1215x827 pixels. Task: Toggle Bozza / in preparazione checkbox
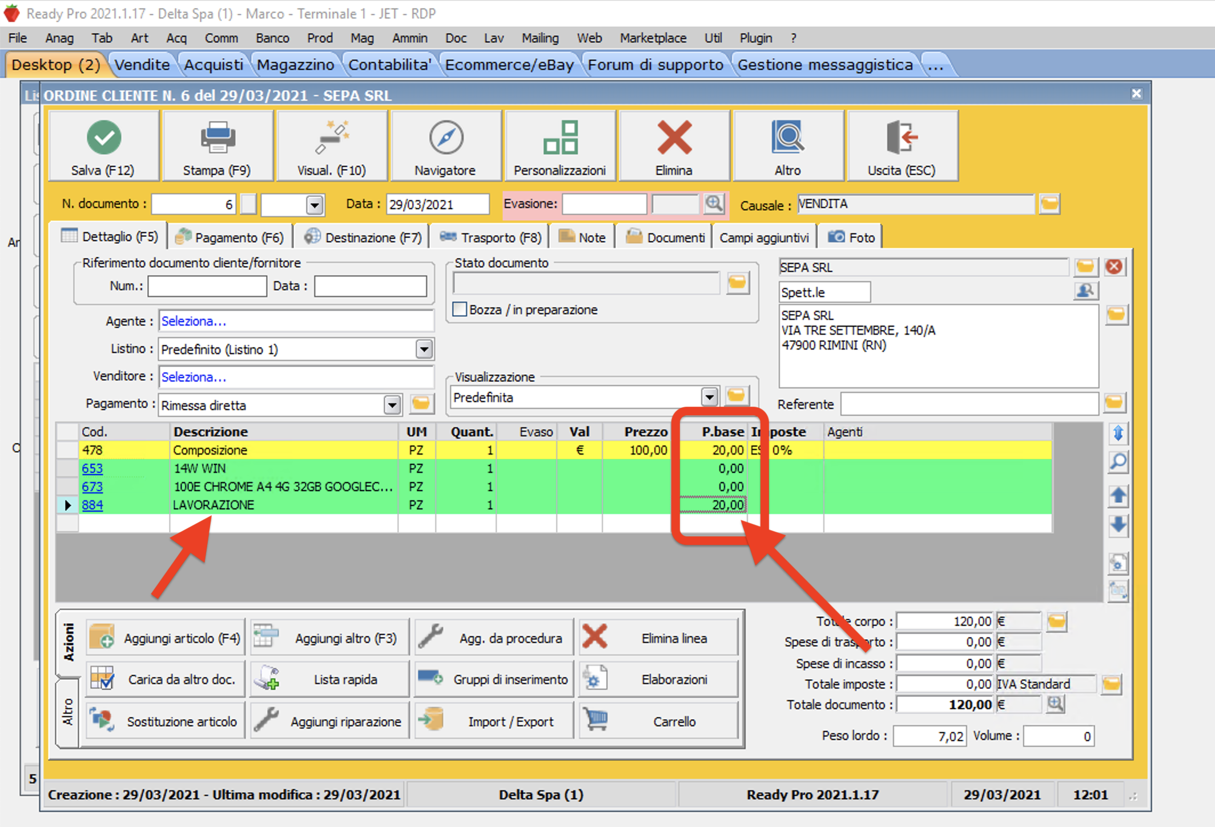click(x=460, y=310)
